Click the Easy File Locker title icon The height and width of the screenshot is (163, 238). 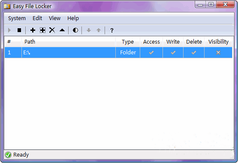(7, 6)
